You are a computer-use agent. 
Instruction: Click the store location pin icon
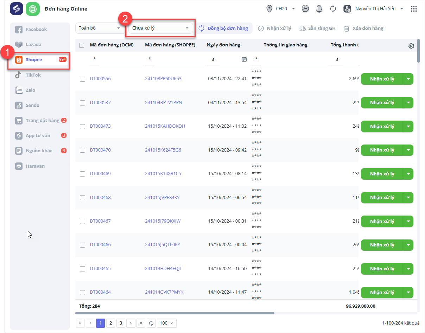pos(269,9)
